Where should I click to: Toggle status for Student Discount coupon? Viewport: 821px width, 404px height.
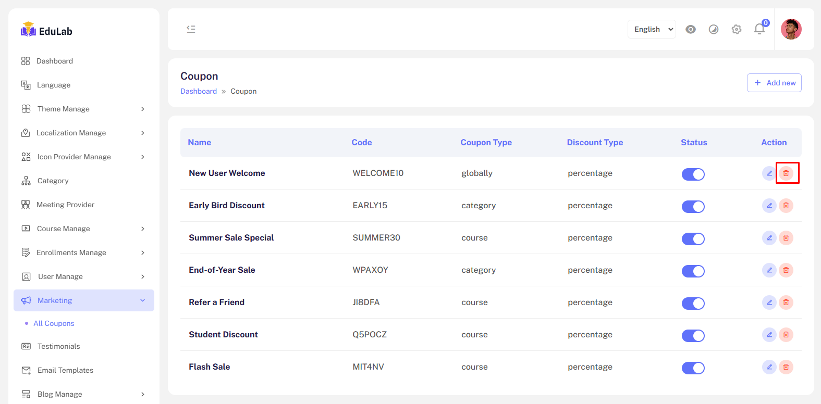pos(693,336)
